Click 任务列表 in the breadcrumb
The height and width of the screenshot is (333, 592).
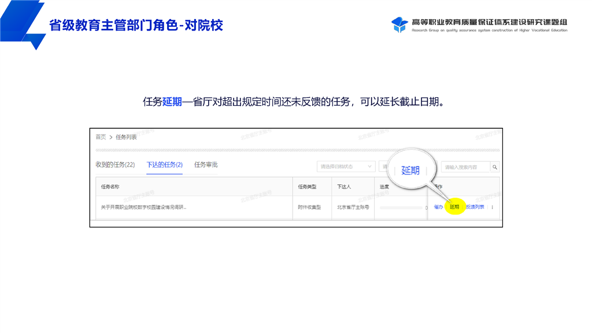pos(126,137)
